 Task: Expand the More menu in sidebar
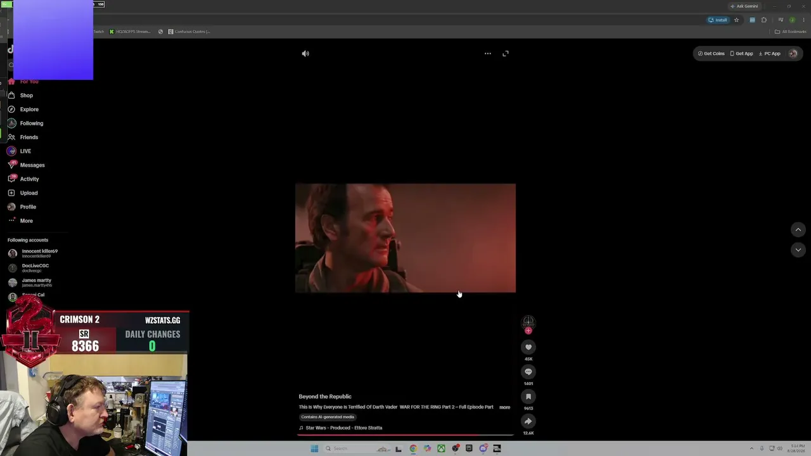26,221
